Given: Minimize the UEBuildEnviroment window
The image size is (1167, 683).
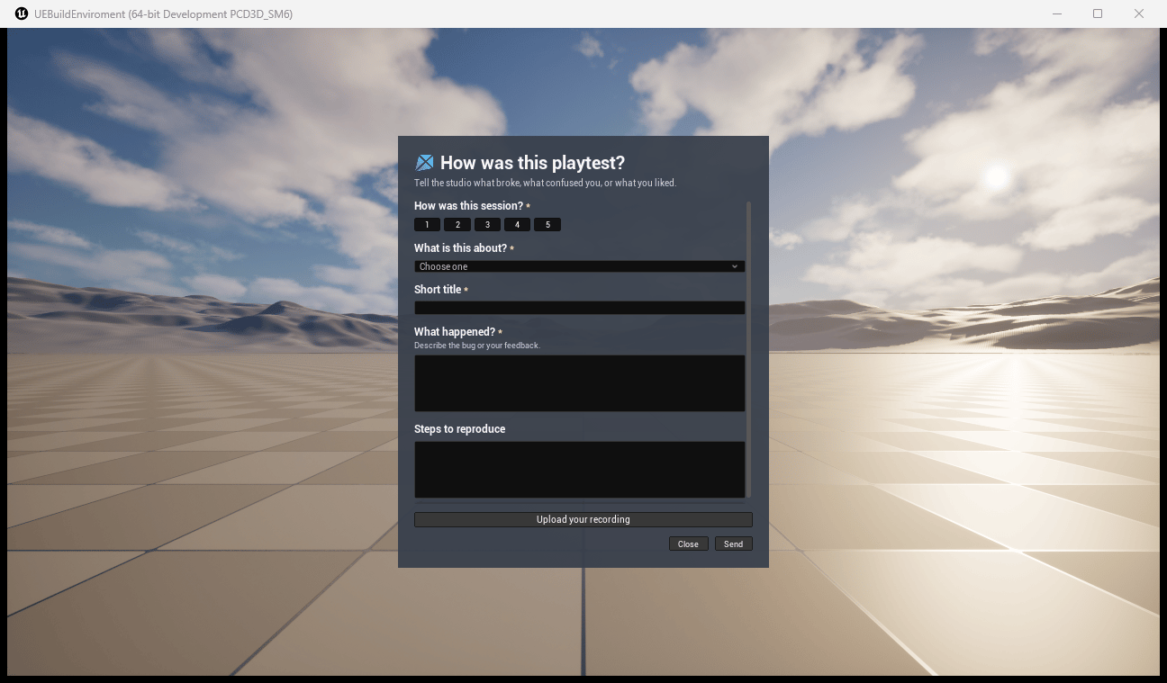Looking at the screenshot, I should pyautogui.click(x=1056, y=13).
